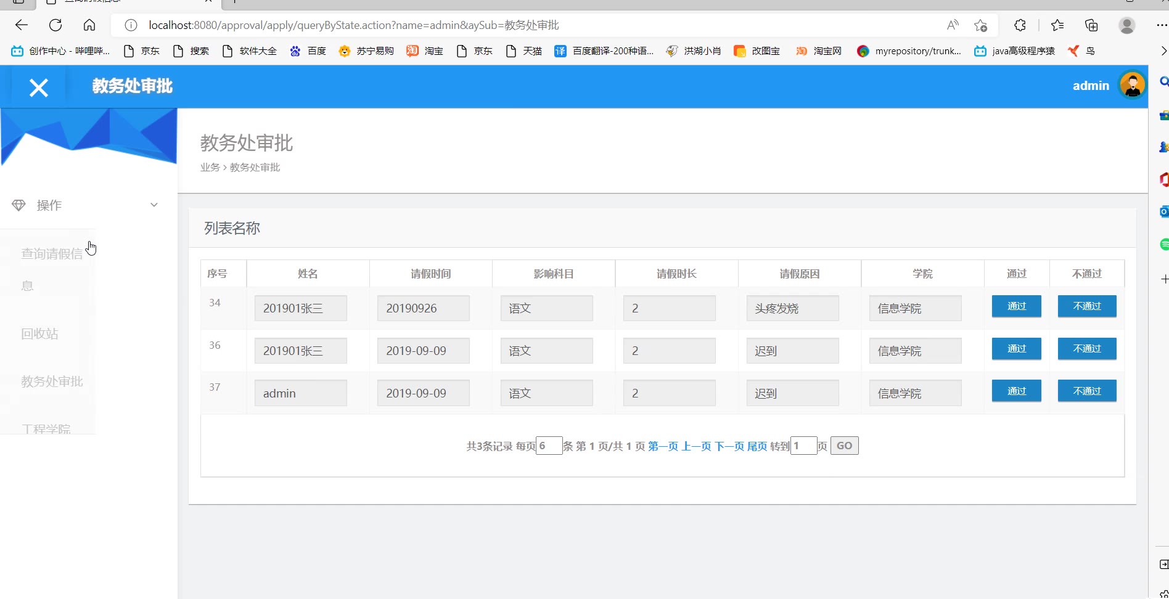Open the 洪湖小肖 bookmark
Image resolution: width=1169 pixels, height=599 pixels.
pyautogui.click(x=694, y=51)
